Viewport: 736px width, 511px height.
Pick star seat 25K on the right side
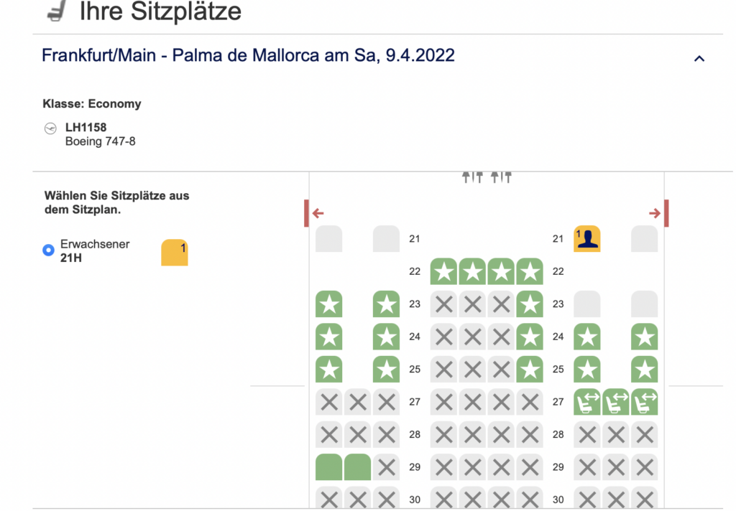click(x=645, y=369)
